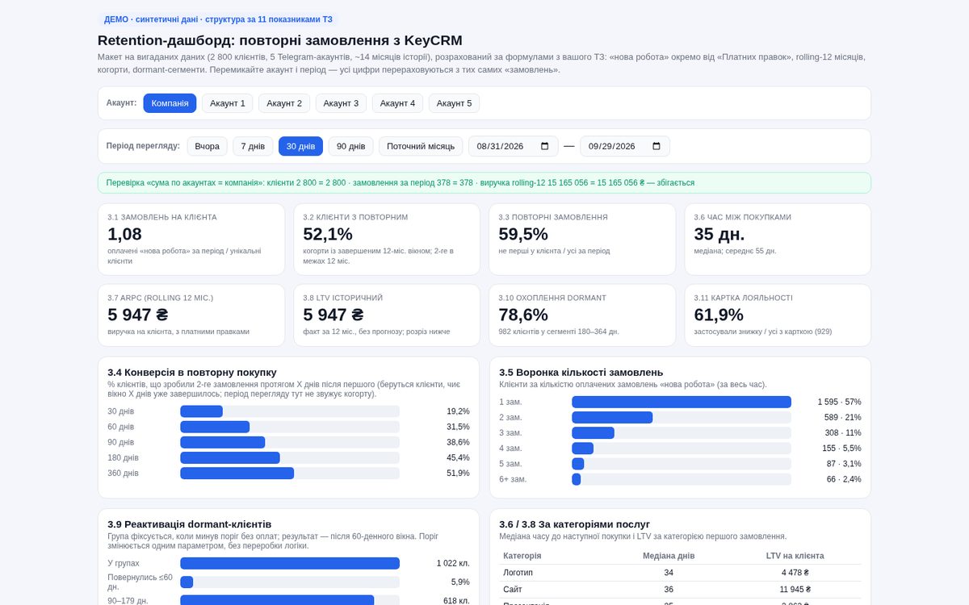Click the 45,4% conversion value
This screenshot has width=969, height=605.
click(x=458, y=457)
